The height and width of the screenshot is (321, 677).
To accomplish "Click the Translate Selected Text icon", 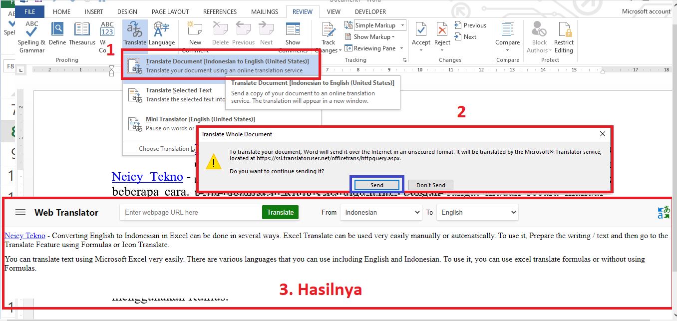I will (135, 94).
